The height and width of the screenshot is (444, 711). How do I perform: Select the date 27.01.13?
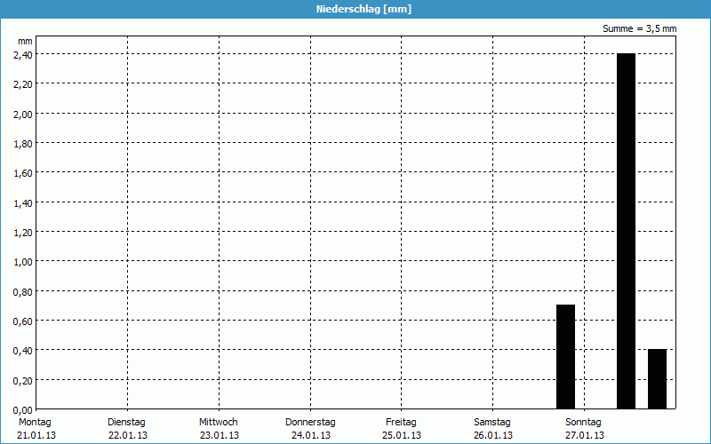coord(584,435)
